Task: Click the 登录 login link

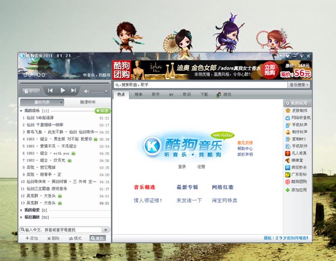Action: pos(181,167)
